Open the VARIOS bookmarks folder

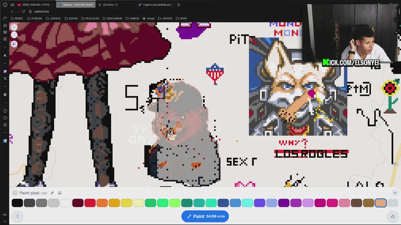(x=132, y=18)
